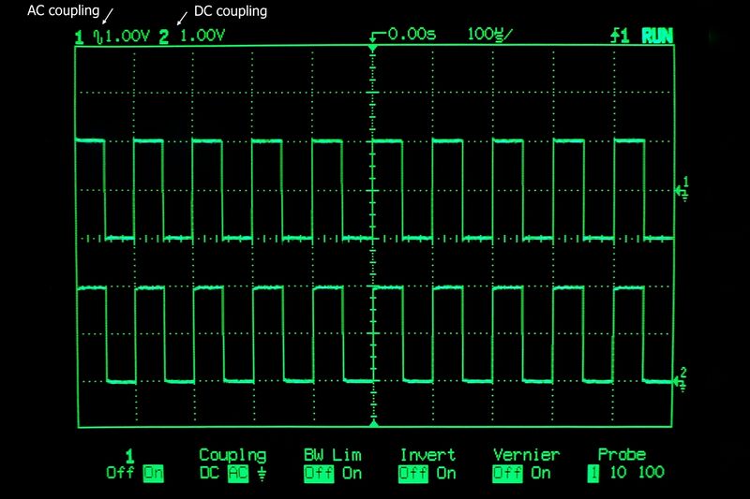Image resolution: width=750 pixels, height=499 pixels.
Task: Select the ground coupling symbol
Action: (x=261, y=473)
